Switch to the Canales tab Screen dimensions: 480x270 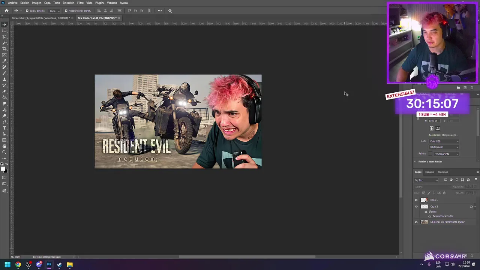tap(429, 172)
